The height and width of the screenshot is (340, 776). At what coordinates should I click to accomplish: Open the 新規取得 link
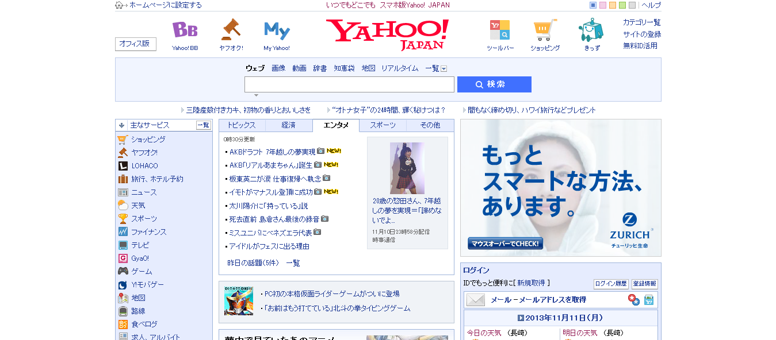point(531,283)
